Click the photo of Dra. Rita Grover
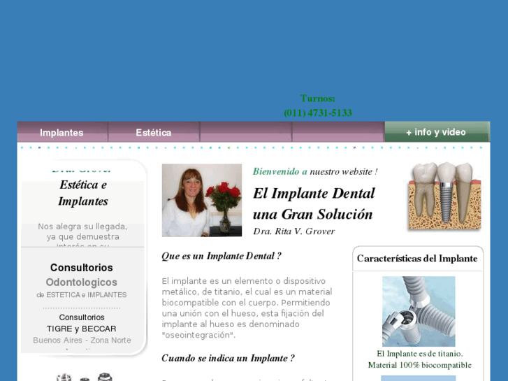Image resolution: width=508 pixels, height=381 pixels. coord(202,200)
